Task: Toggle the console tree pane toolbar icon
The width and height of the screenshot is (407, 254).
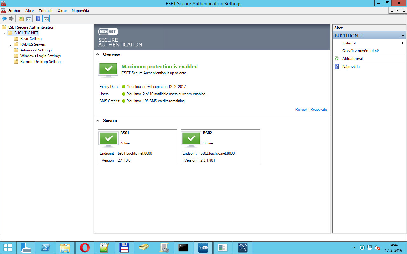Action: pyautogui.click(x=29, y=19)
